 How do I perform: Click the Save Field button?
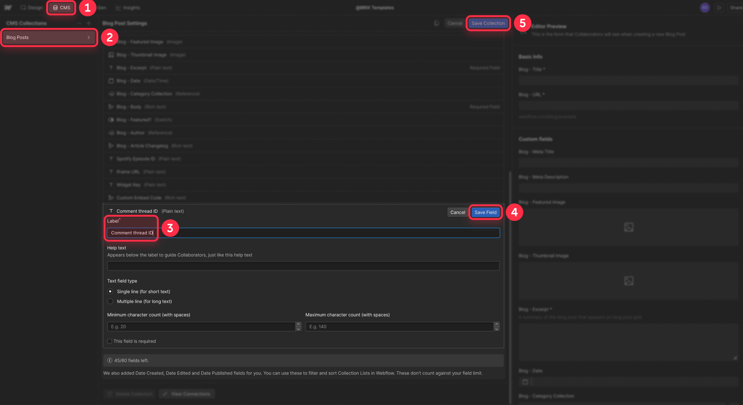click(485, 212)
